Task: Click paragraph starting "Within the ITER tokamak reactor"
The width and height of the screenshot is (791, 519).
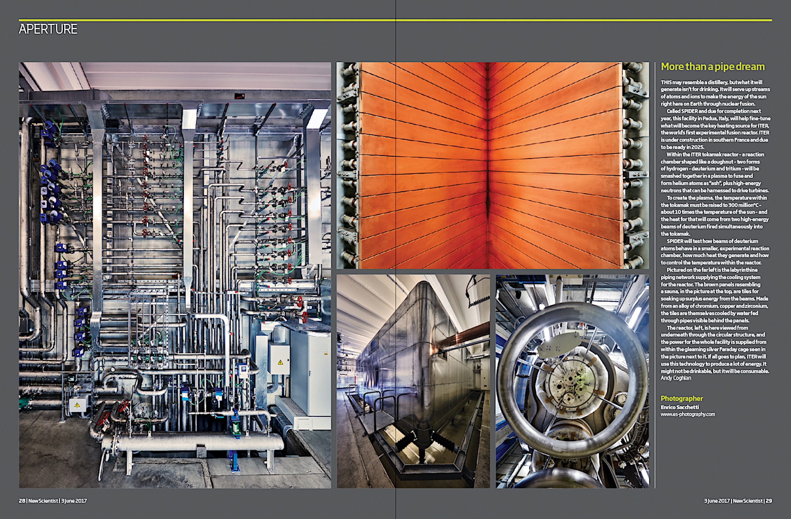Action: [715, 172]
